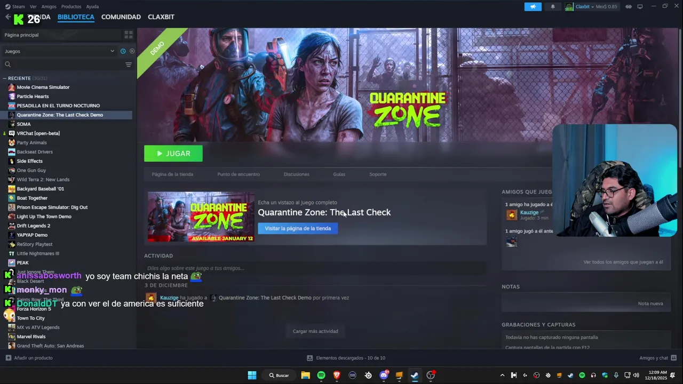Open Punto de encuentro tab
Image resolution: width=683 pixels, height=384 pixels.
(x=239, y=174)
